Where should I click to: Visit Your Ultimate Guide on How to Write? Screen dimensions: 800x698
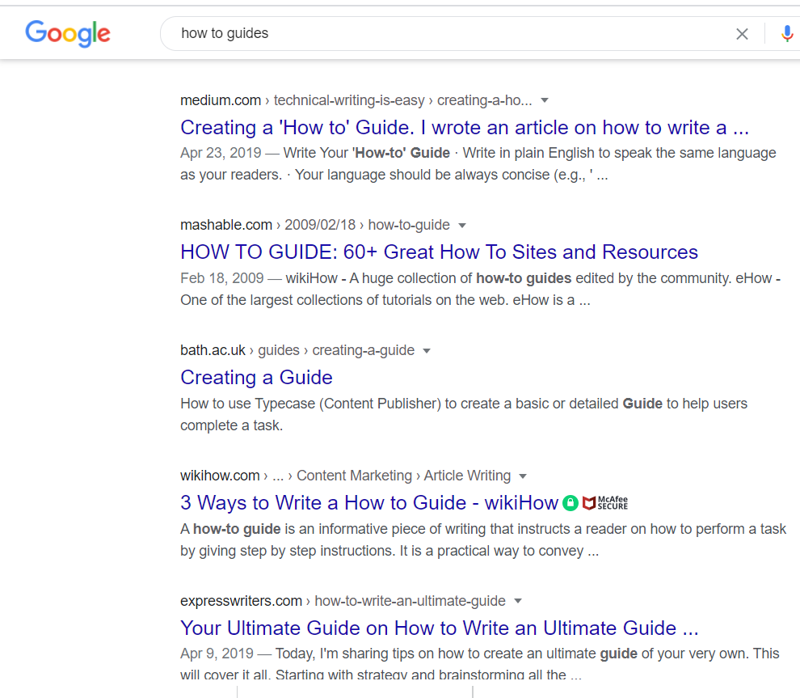(x=439, y=628)
